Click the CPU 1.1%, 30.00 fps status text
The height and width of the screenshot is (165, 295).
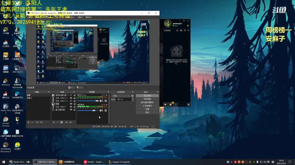[139, 126]
